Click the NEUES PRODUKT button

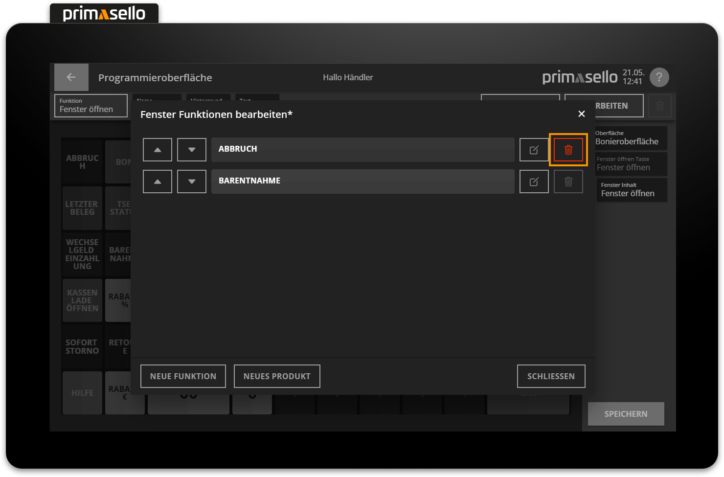277,376
